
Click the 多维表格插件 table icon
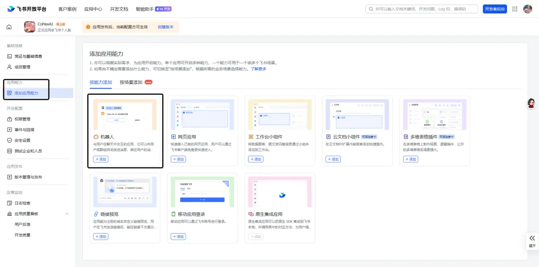point(406,136)
